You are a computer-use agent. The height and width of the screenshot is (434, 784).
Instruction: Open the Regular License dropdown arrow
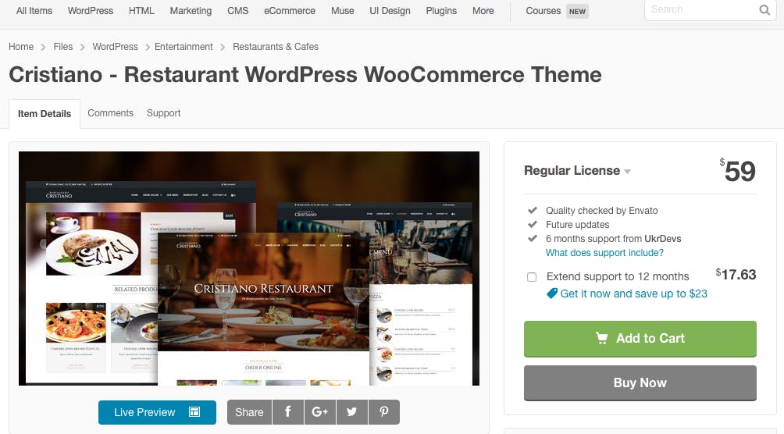click(x=628, y=172)
